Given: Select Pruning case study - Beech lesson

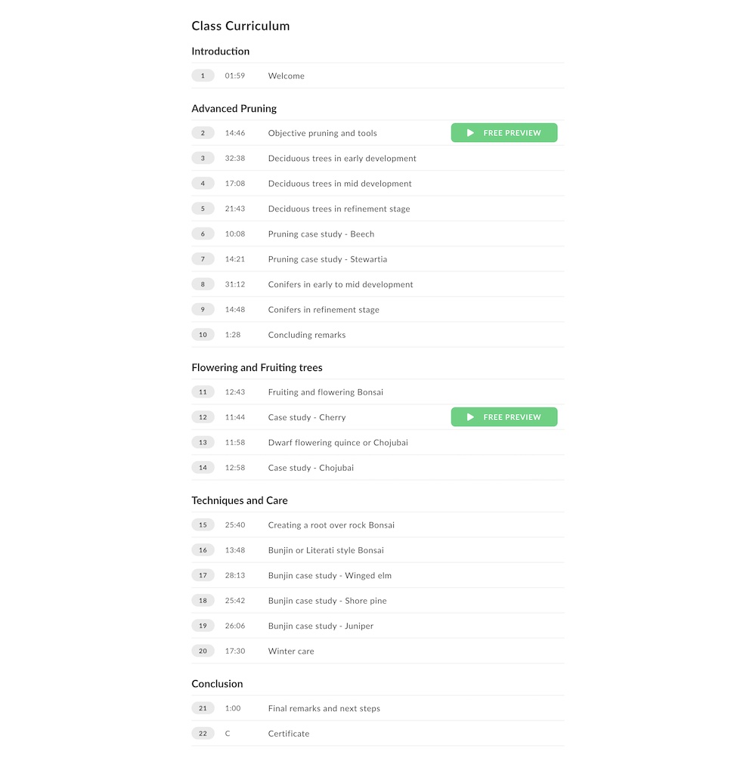Looking at the screenshot, I should pyautogui.click(x=321, y=234).
